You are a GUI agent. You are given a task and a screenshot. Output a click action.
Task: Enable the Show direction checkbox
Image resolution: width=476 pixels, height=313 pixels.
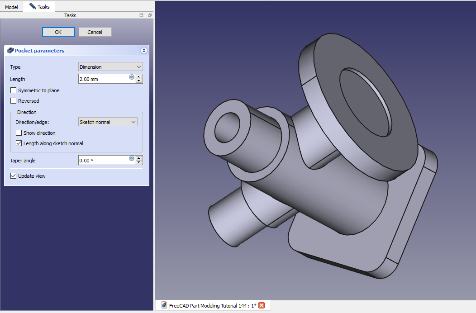(x=19, y=133)
